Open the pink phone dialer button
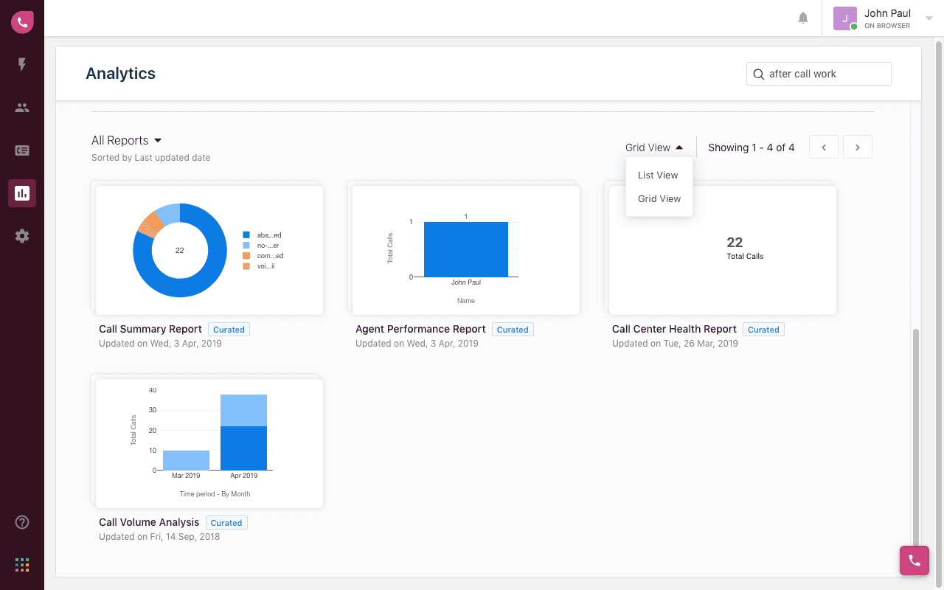The width and height of the screenshot is (944, 590). point(914,560)
